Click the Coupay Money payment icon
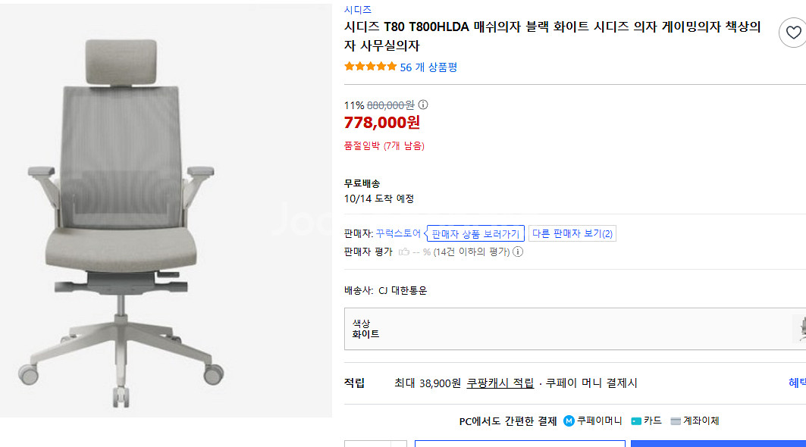This screenshot has height=447, width=806. pos(569,421)
